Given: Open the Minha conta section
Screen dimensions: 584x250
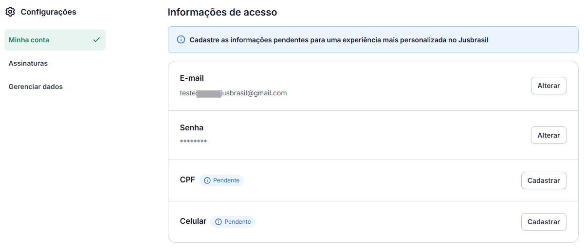Looking at the screenshot, I should [x=29, y=40].
